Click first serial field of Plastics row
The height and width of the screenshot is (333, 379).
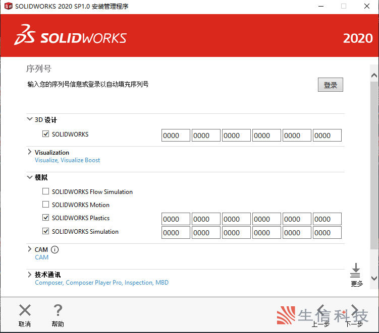click(x=176, y=219)
